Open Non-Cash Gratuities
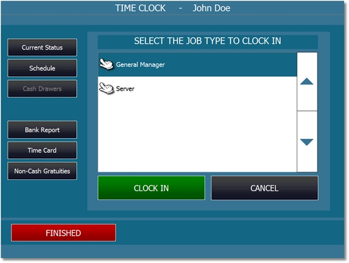 42,171
